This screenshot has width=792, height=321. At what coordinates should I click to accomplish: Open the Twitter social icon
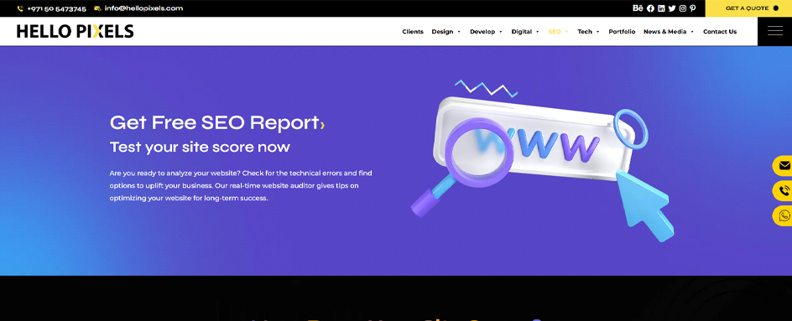point(672,8)
